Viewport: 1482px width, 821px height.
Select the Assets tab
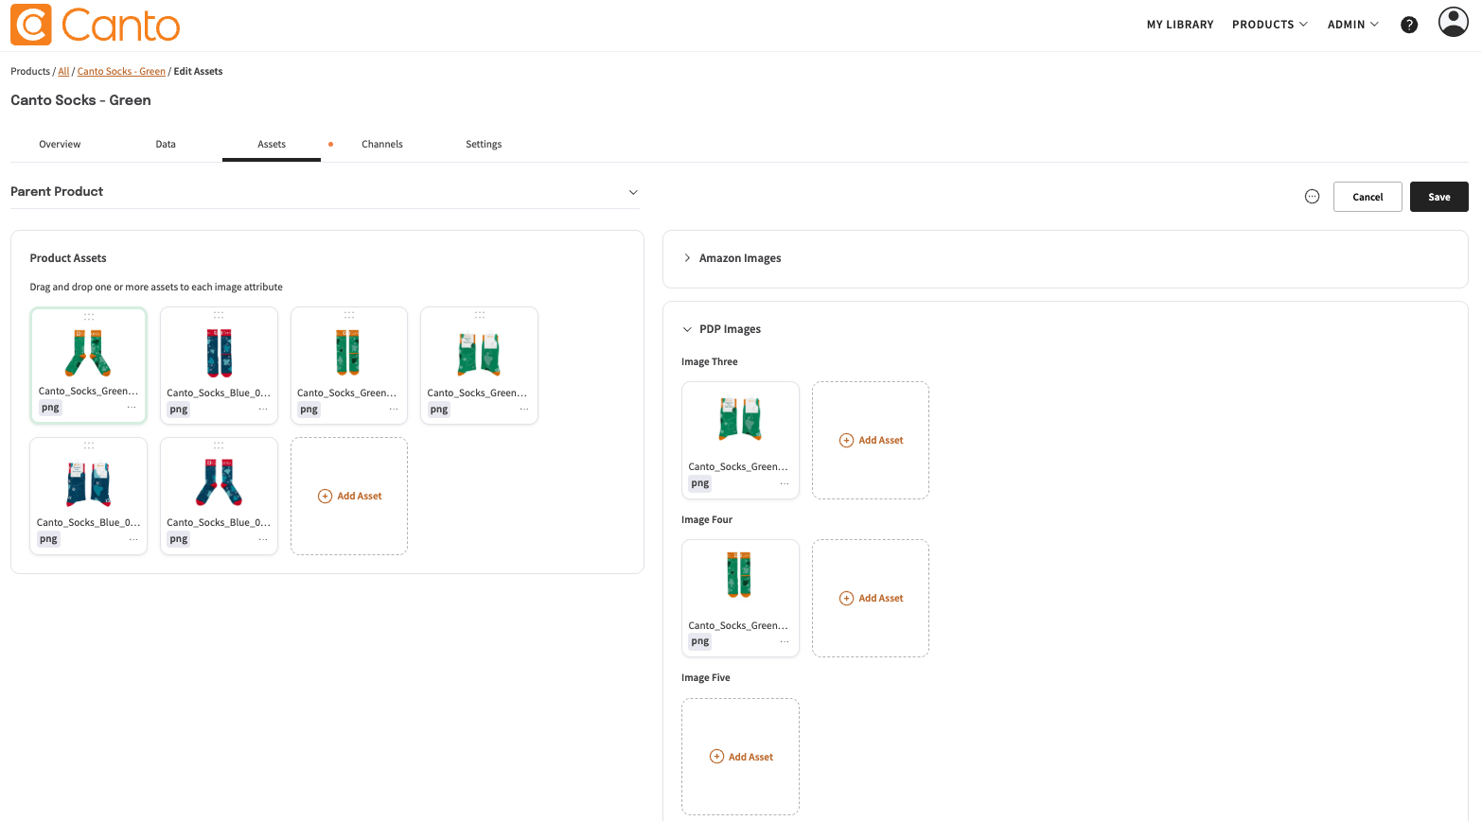272,144
